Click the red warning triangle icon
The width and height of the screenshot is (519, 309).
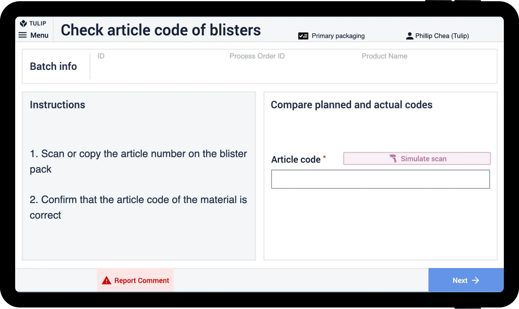106,281
